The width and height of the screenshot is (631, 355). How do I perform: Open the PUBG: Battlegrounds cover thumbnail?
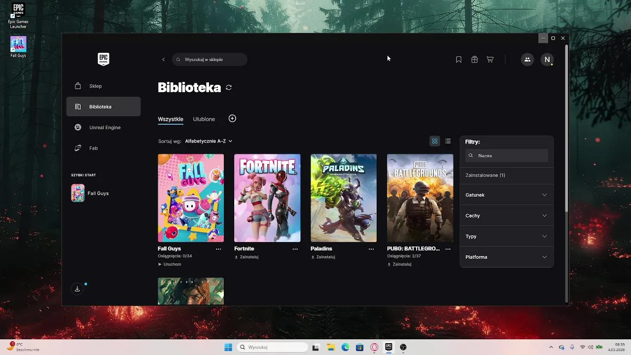coord(420,198)
